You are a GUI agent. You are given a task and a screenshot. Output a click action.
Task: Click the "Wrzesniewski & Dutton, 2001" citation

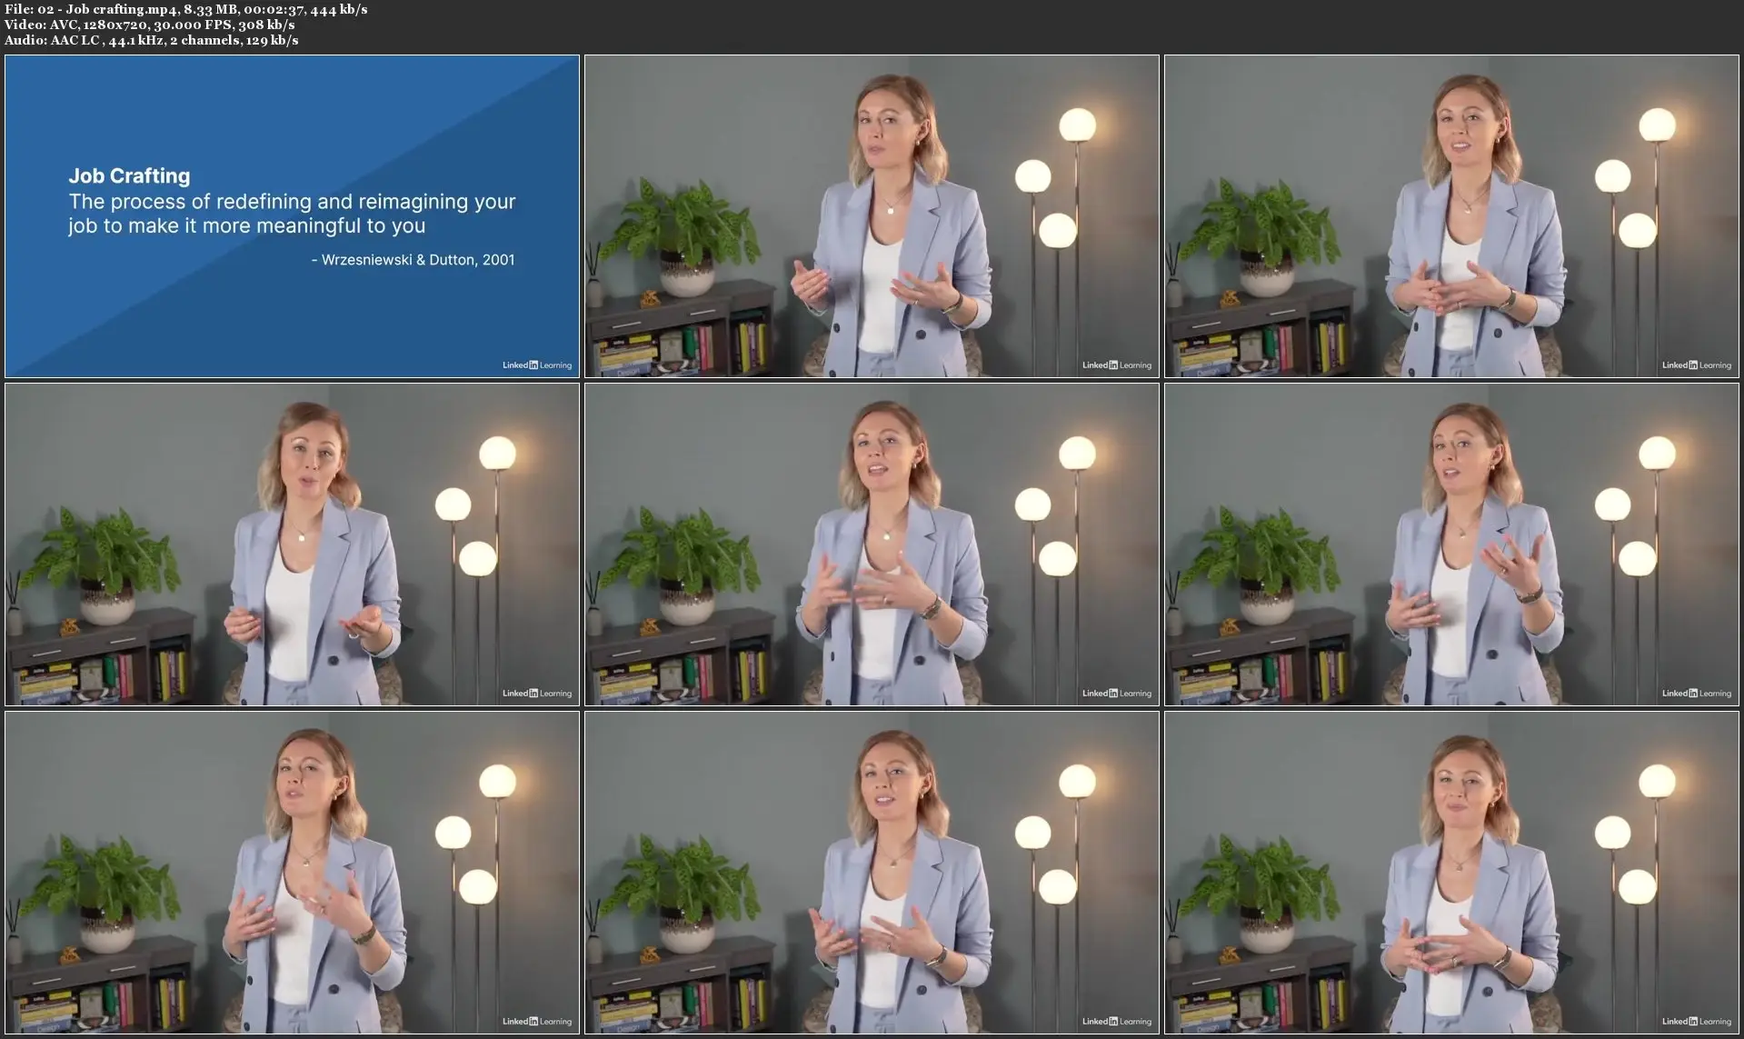click(x=413, y=260)
